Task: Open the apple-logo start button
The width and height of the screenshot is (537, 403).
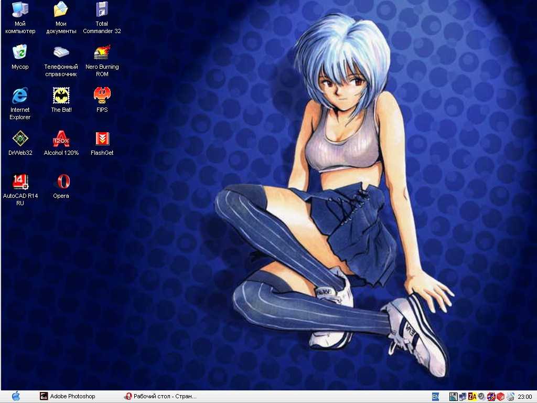Action: click(x=16, y=397)
